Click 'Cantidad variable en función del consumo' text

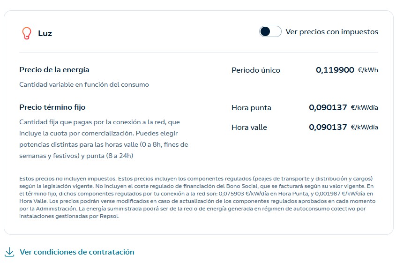coord(84,84)
